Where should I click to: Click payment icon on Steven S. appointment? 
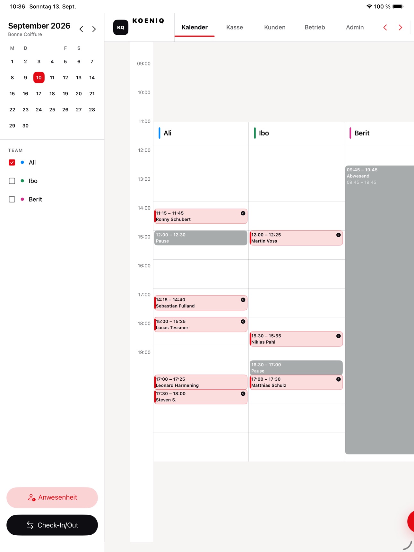point(243,394)
